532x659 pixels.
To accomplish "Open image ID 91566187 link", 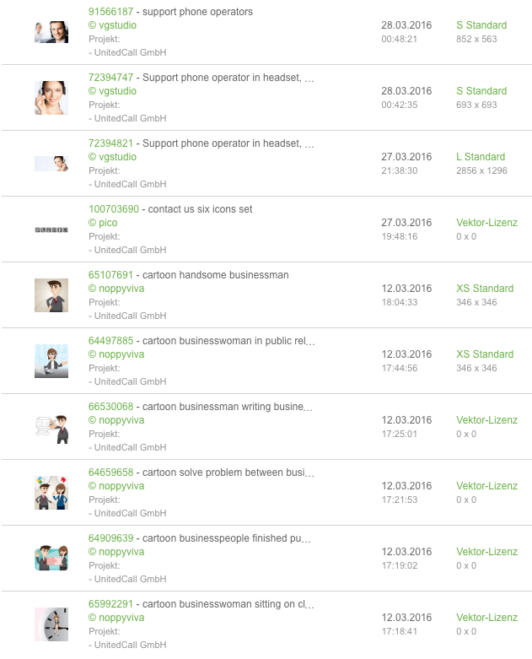I will pyautogui.click(x=110, y=12).
